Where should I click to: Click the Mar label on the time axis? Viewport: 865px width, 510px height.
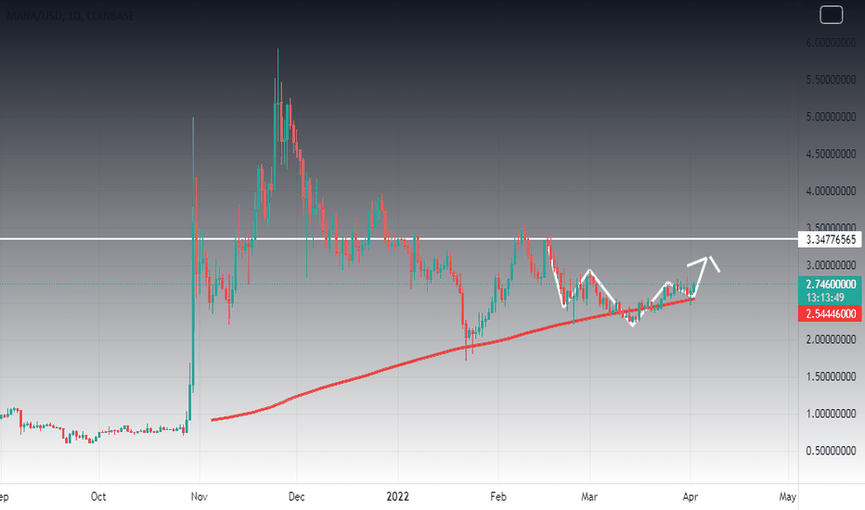point(589,497)
